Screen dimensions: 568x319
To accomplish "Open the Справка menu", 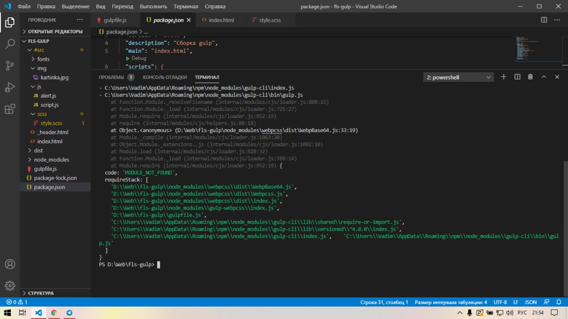I will 215,7.
